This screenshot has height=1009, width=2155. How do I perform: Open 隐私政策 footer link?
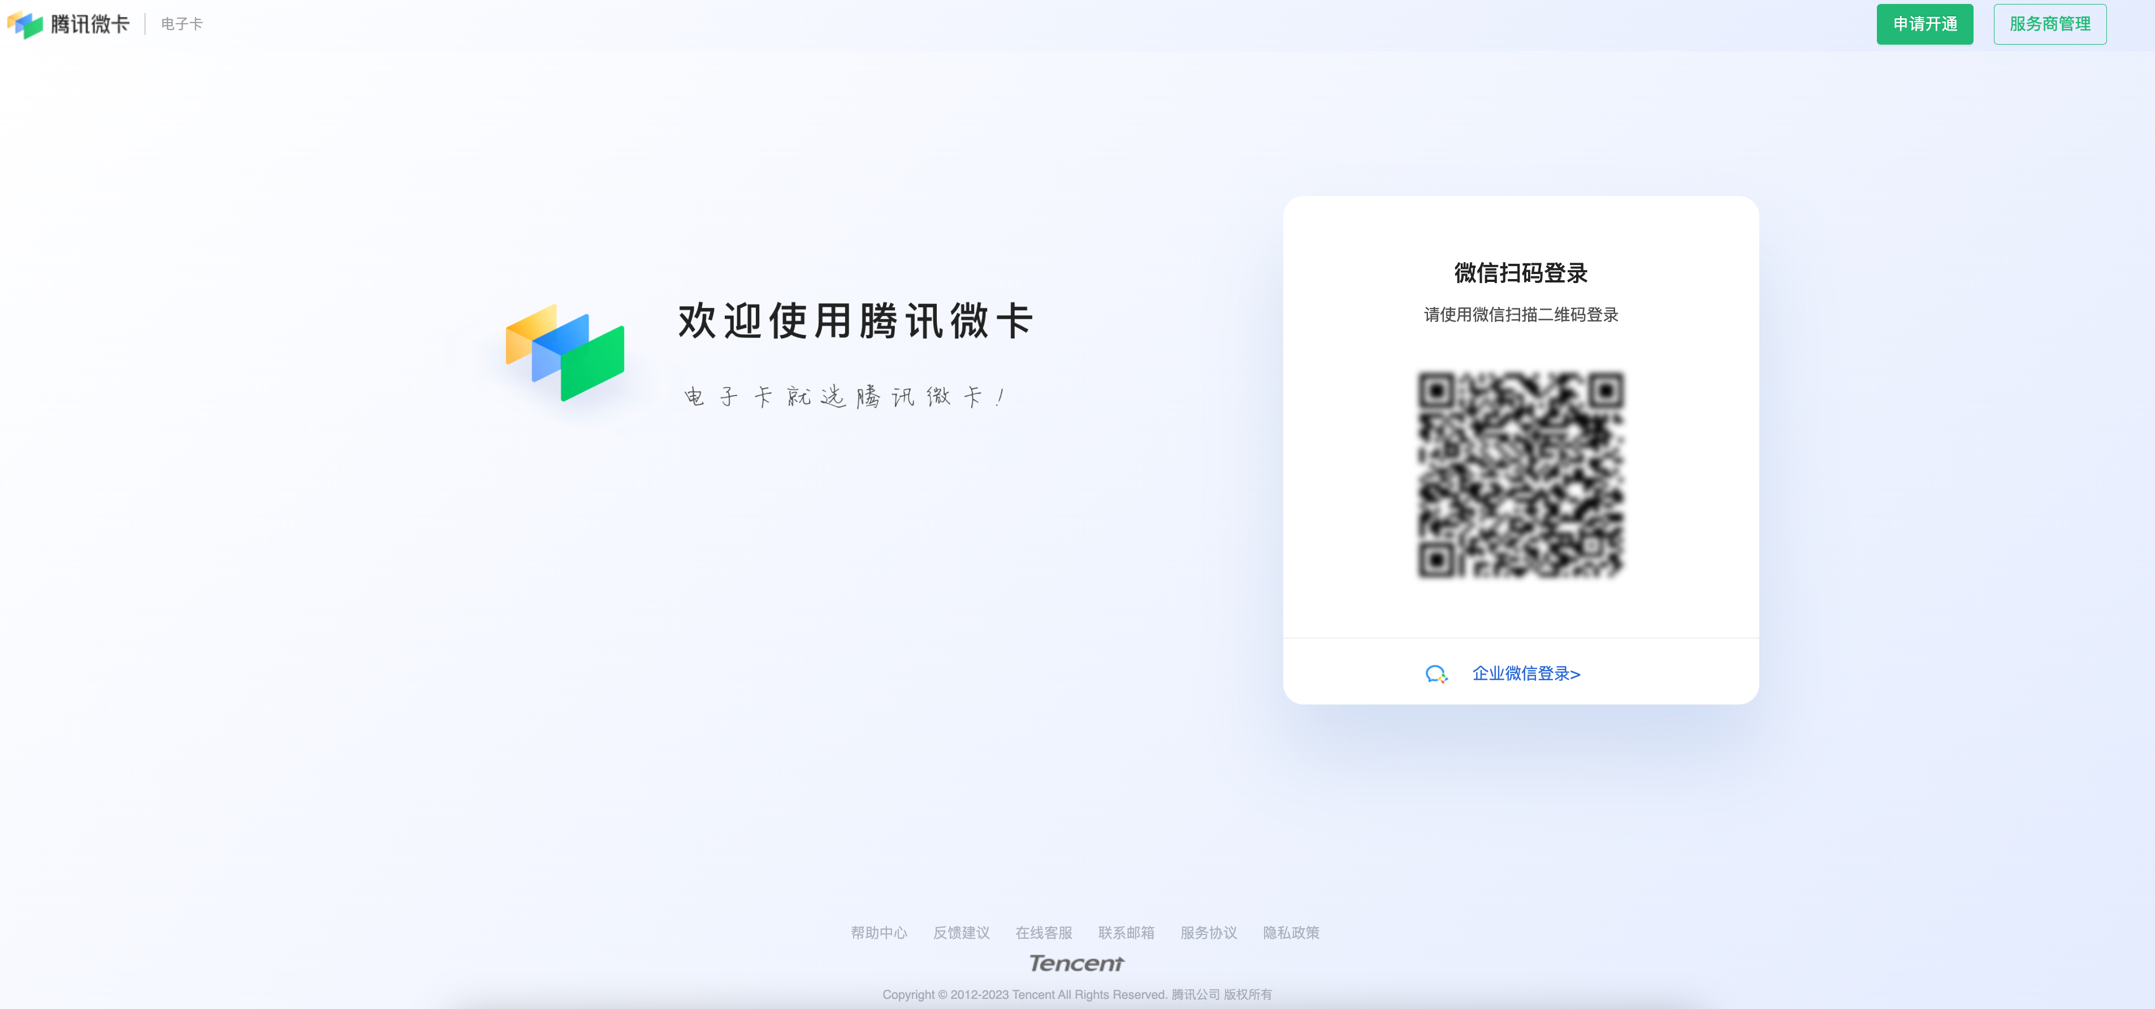pyautogui.click(x=1291, y=932)
